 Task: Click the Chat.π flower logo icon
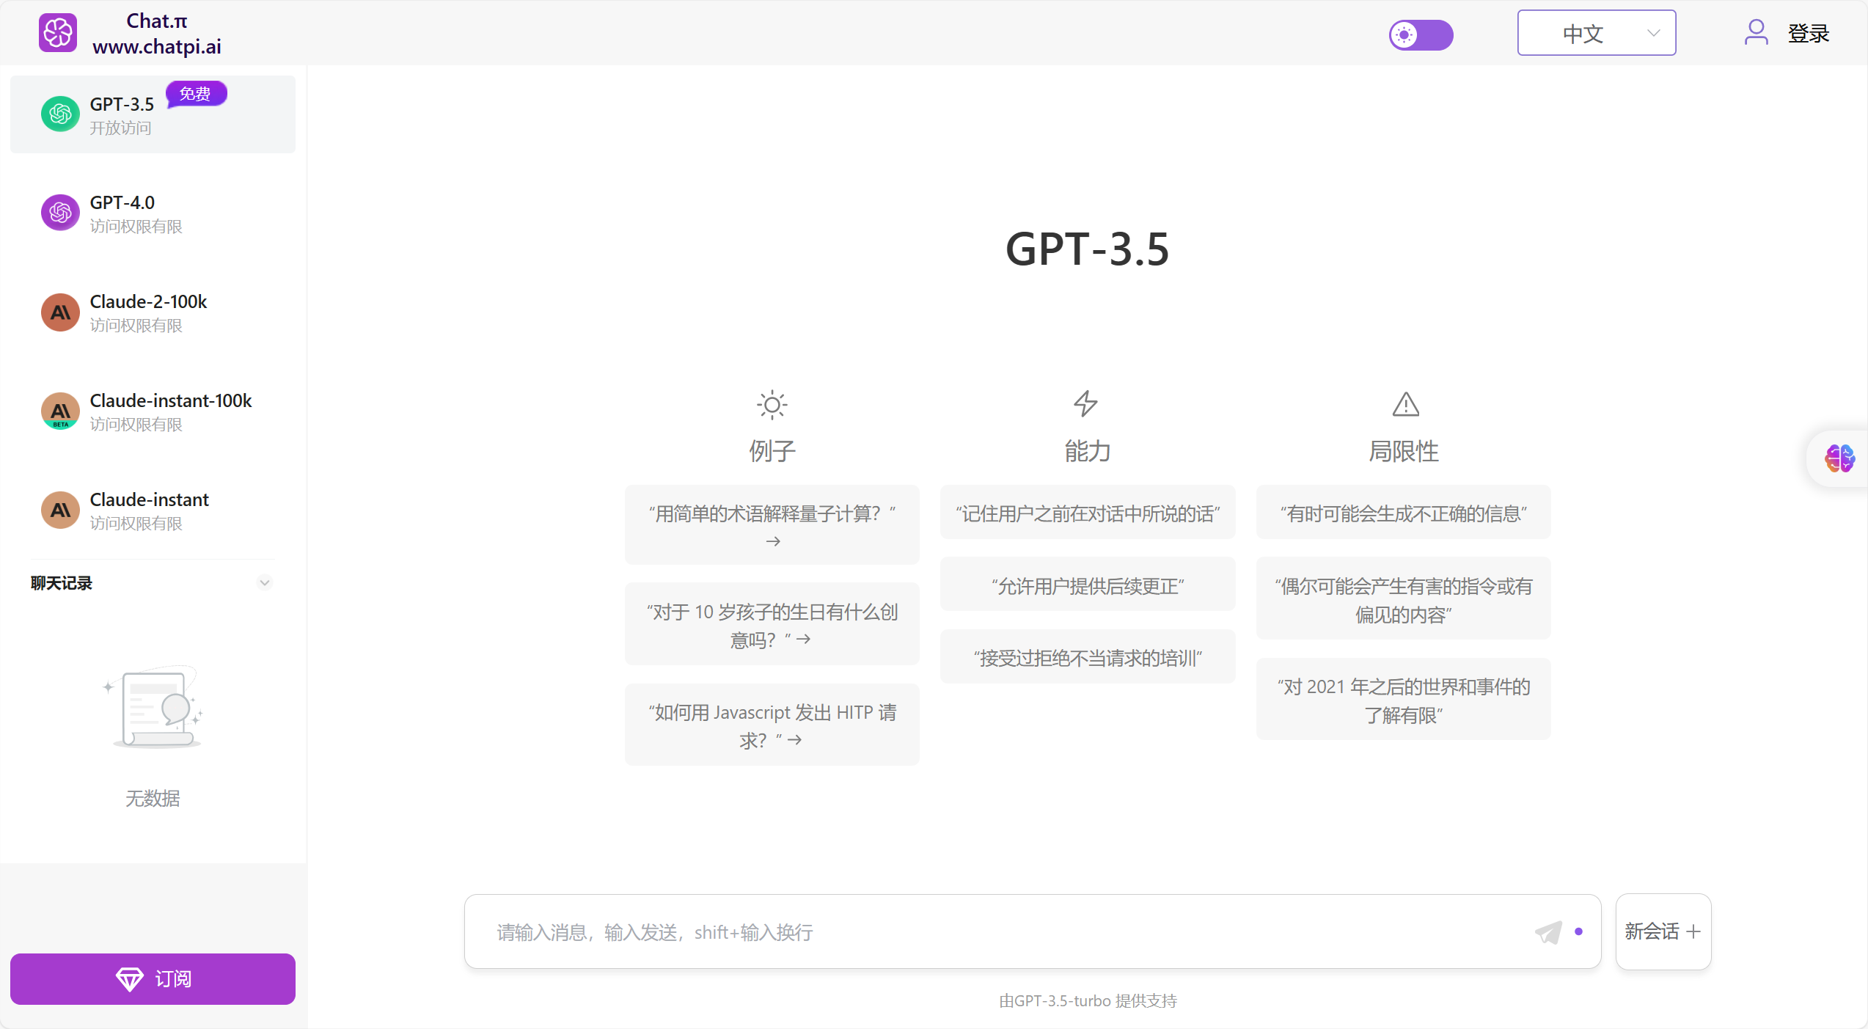click(x=57, y=33)
